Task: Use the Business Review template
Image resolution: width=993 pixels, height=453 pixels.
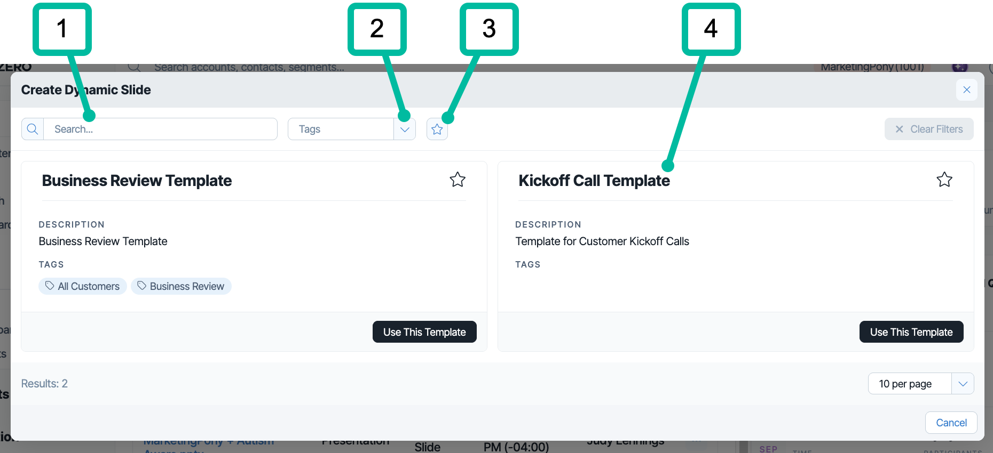Action: pyautogui.click(x=424, y=332)
